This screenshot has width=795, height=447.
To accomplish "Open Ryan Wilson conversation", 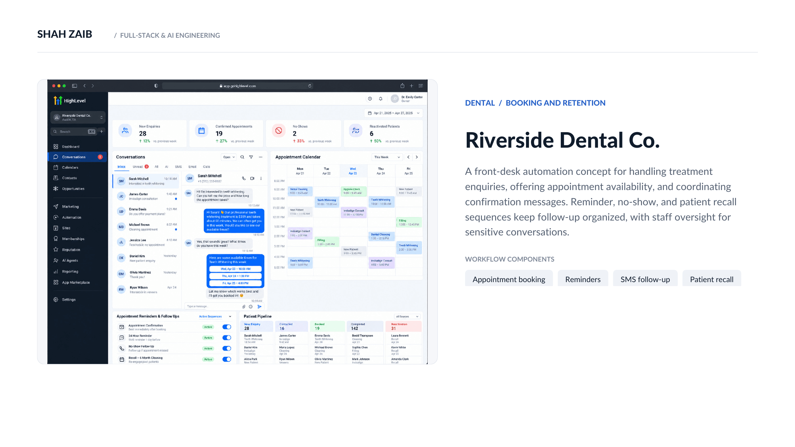I will pos(146,290).
